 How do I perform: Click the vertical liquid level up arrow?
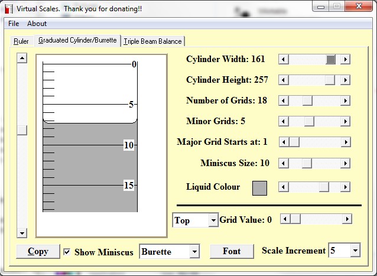coord(22,58)
